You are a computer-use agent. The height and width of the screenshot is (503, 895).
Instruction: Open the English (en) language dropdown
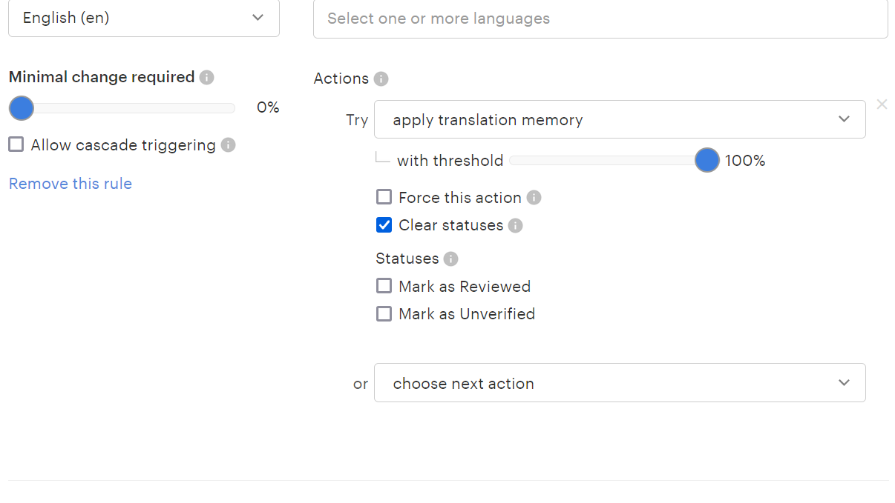click(x=143, y=18)
